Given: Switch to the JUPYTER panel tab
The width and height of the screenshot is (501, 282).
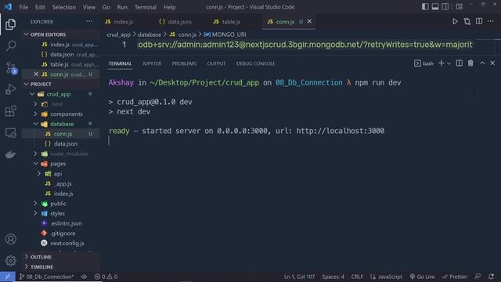Looking at the screenshot, I should coord(152,63).
